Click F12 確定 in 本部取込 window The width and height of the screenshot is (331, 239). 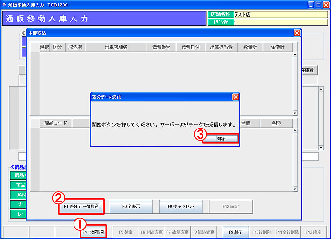tap(231, 206)
